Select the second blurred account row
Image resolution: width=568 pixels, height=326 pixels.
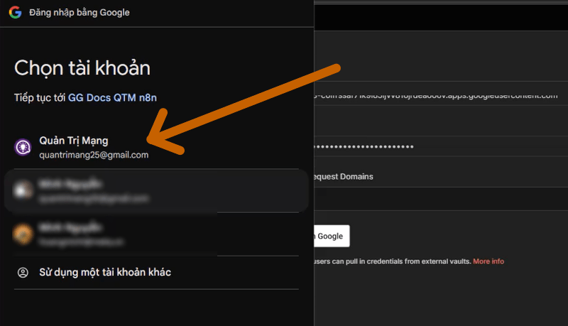(156, 190)
